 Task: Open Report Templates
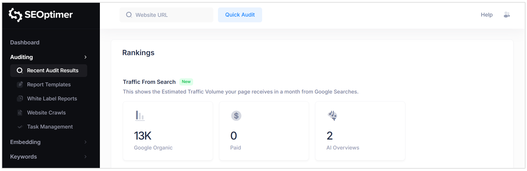pyautogui.click(x=49, y=84)
